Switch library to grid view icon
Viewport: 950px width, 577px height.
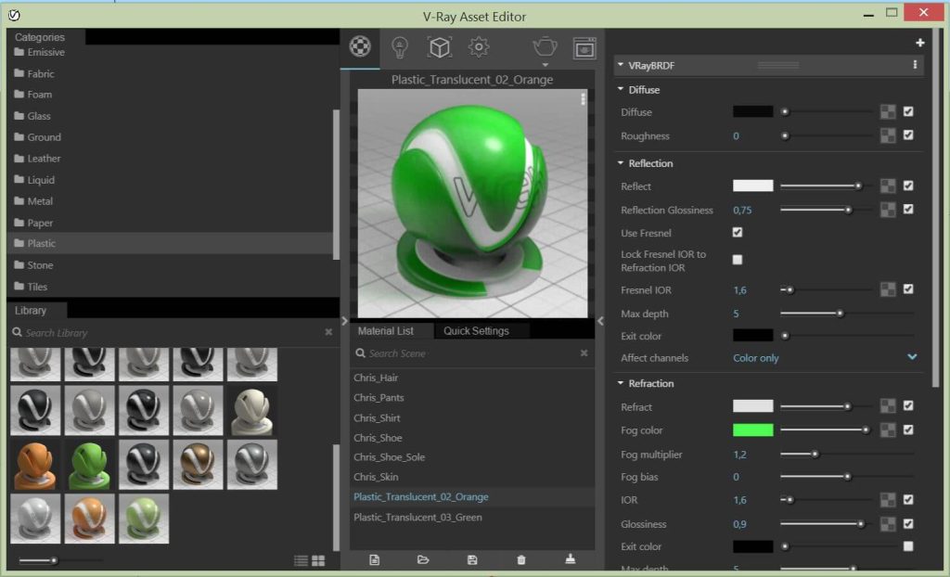[x=318, y=560]
